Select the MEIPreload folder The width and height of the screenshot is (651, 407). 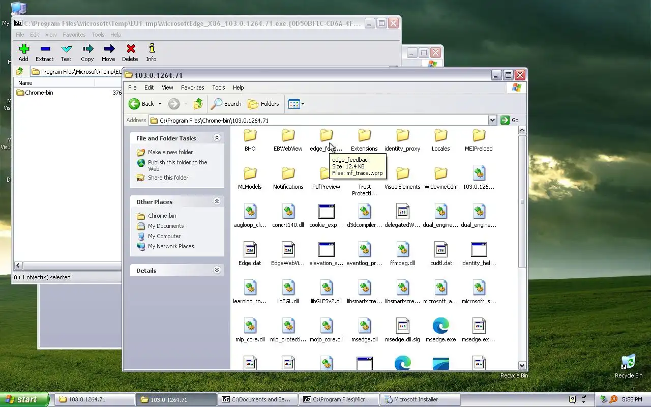click(x=479, y=140)
